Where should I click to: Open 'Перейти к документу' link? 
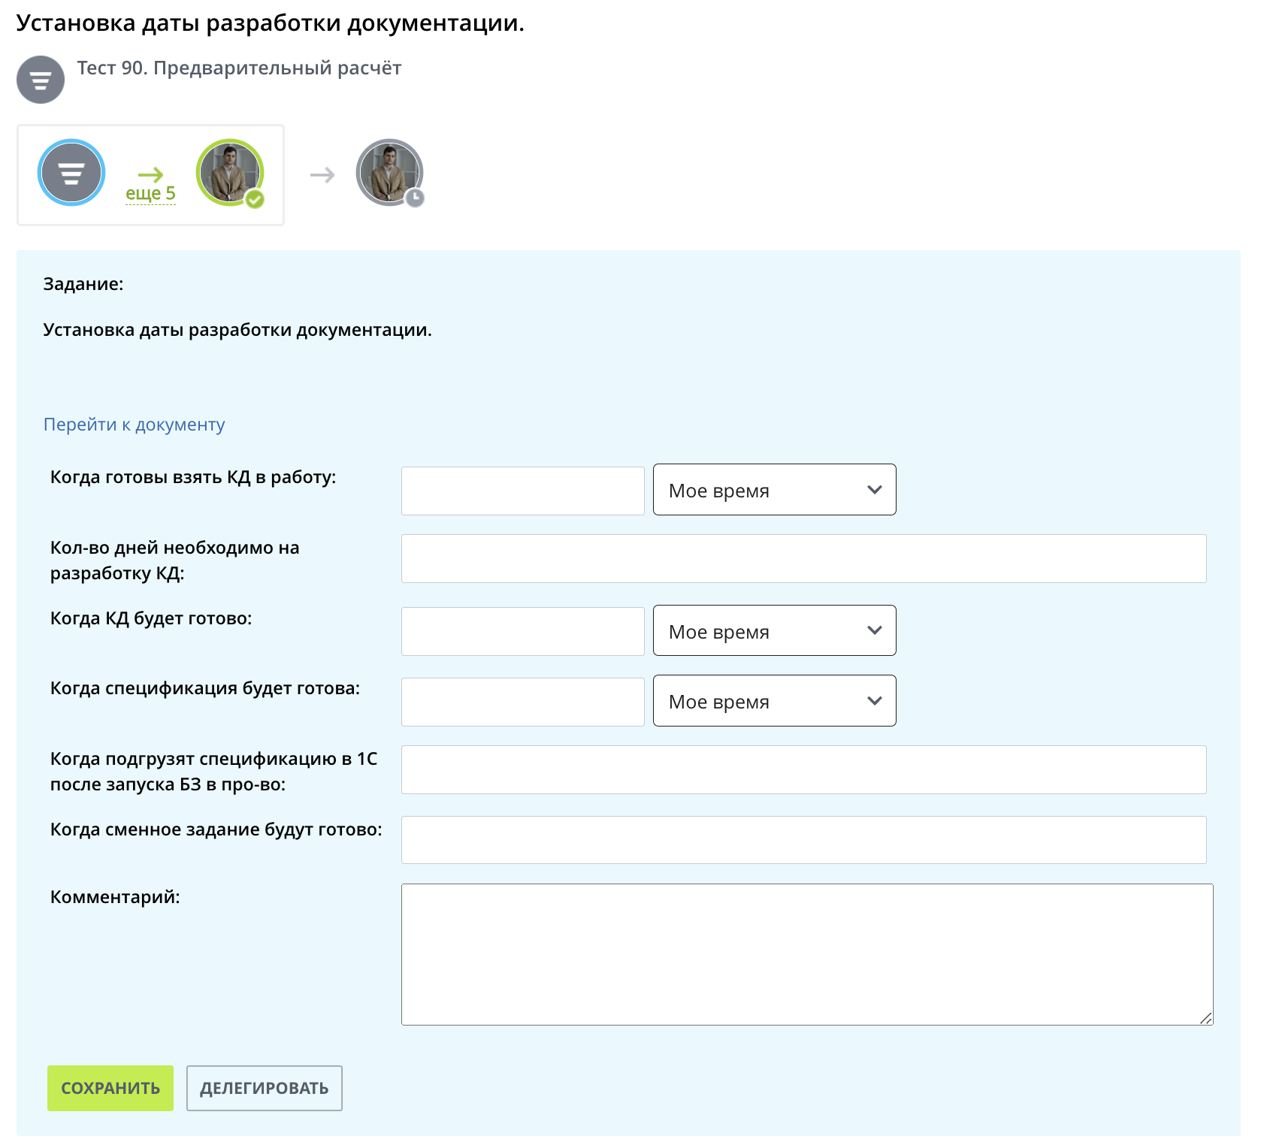click(x=134, y=424)
